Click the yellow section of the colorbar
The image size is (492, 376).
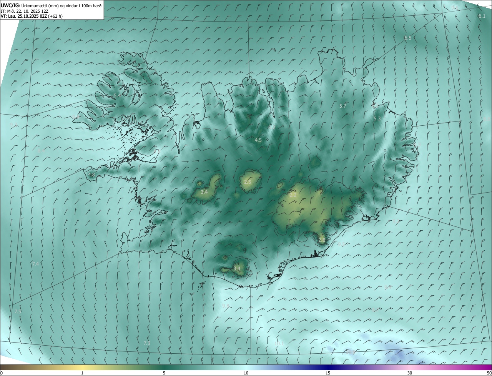82,367
